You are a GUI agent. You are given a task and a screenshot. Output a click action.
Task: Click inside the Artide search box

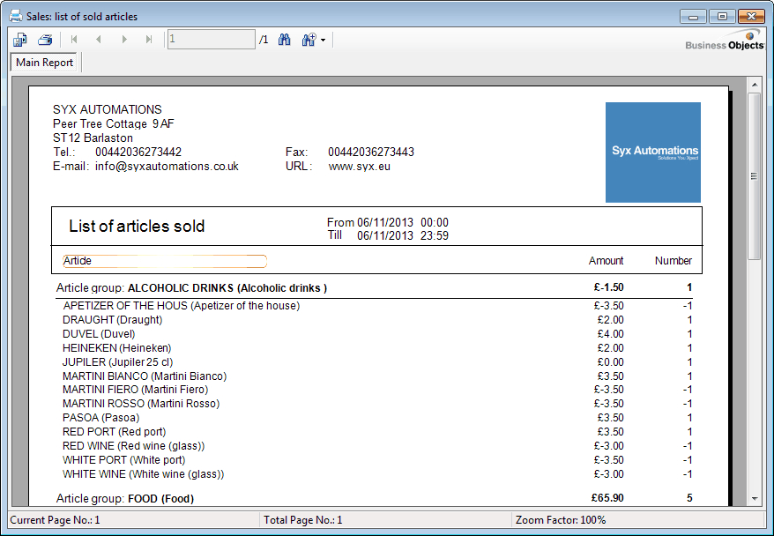163,261
